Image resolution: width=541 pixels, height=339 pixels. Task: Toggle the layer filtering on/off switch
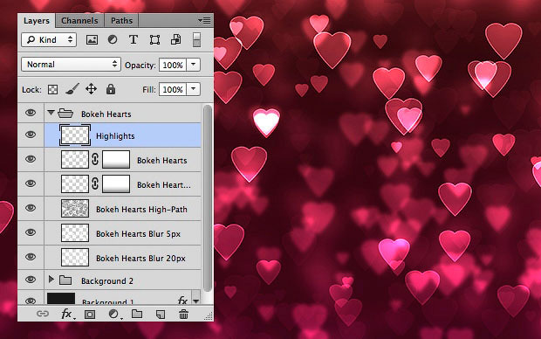(196, 39)
